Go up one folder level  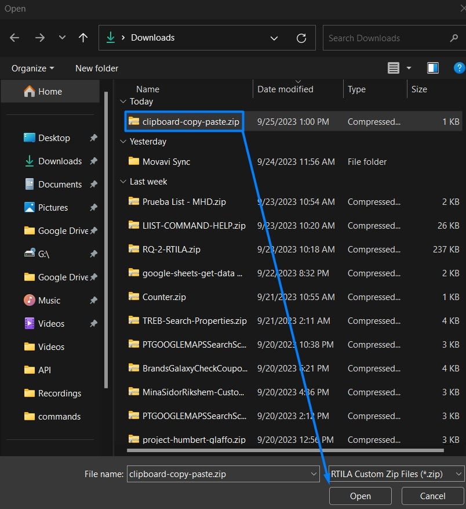(x=83, y=38)
